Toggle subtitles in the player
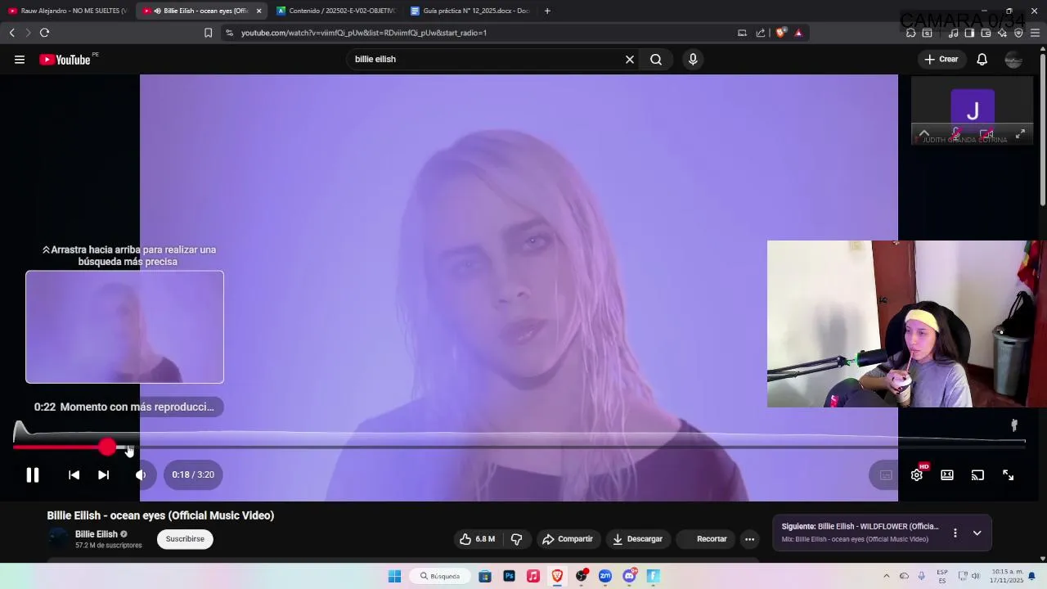 coord(886,474)
